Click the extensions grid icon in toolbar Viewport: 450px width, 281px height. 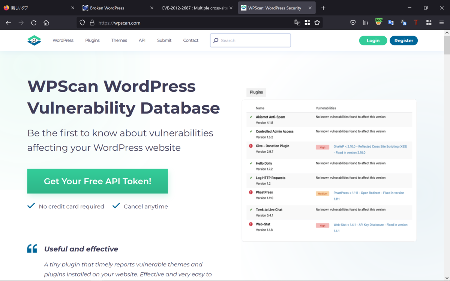click(429, 23)
